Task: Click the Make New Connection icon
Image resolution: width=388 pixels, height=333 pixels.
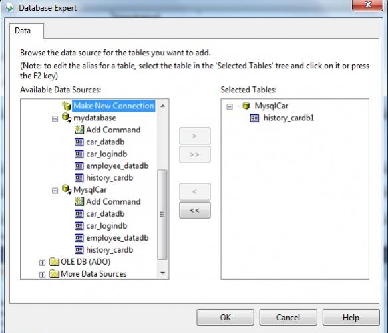Action: pos(66,106)
